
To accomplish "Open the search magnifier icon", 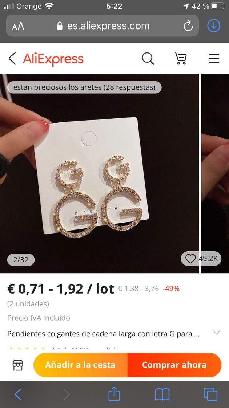I will [x=148, y=58].
